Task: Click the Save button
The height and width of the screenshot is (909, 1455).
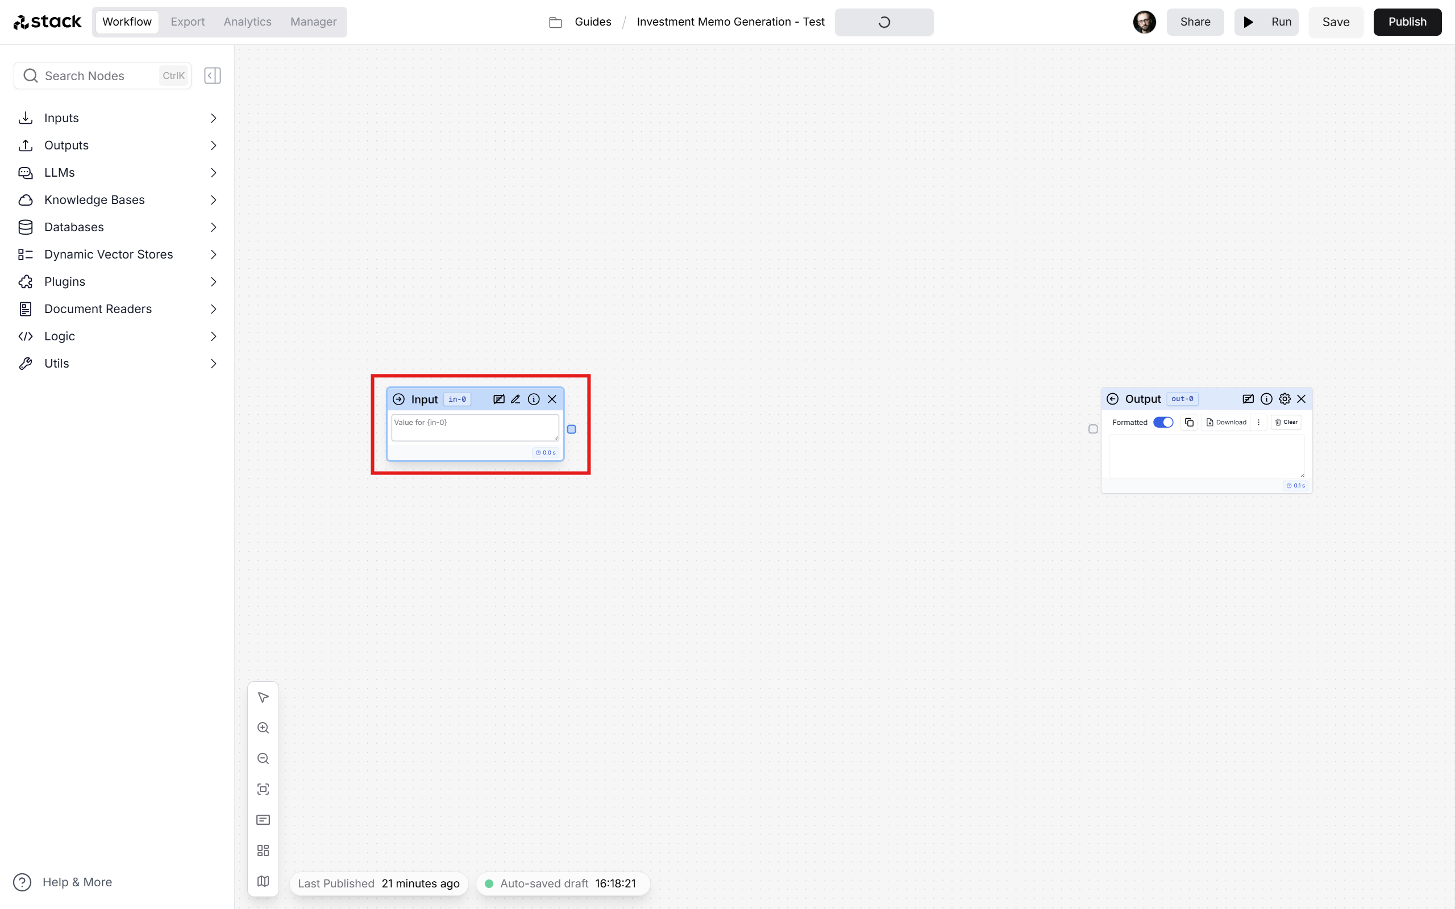Action: (1337, 22)
